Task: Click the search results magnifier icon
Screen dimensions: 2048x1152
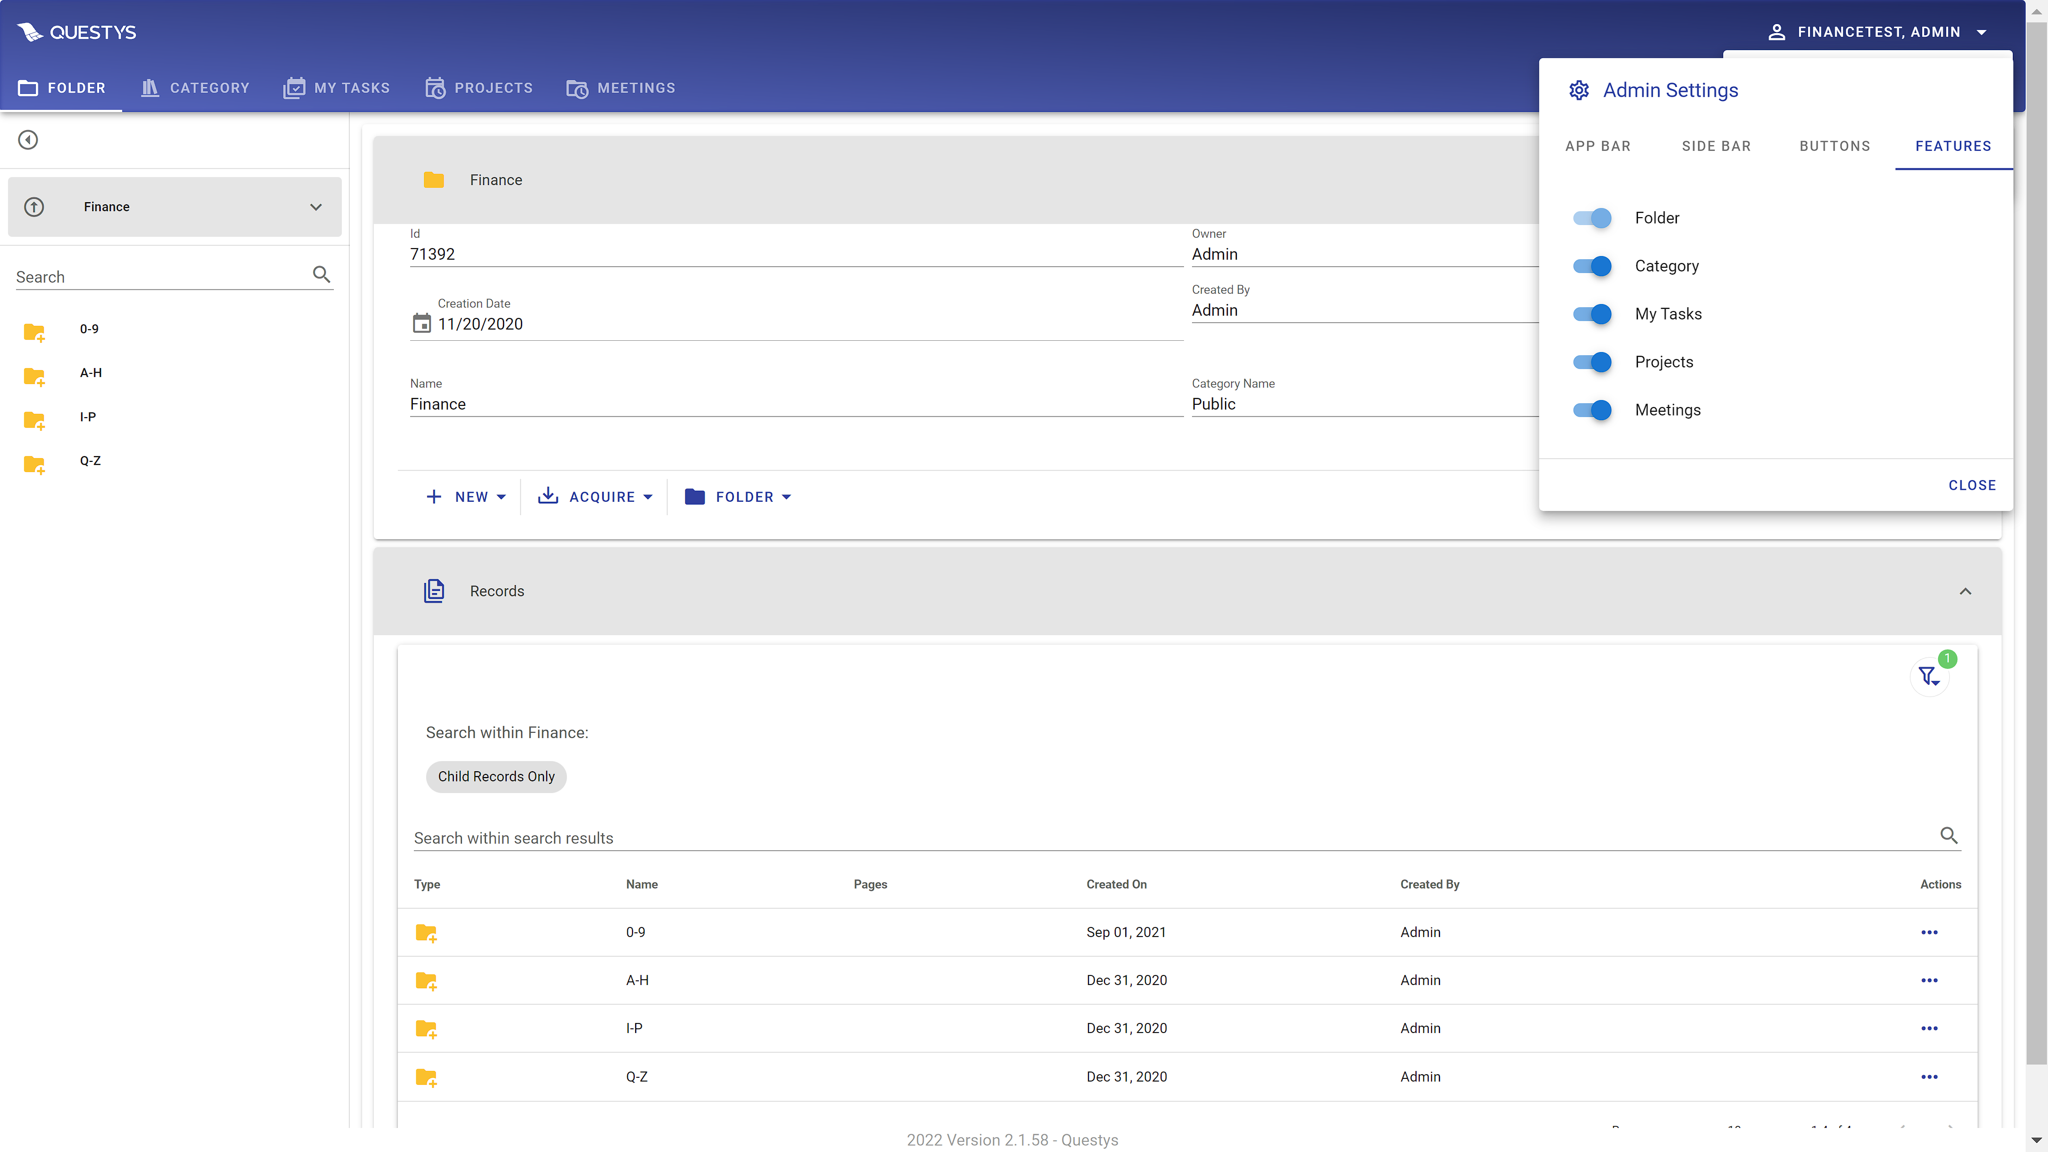Action: tap(1949, 836)
